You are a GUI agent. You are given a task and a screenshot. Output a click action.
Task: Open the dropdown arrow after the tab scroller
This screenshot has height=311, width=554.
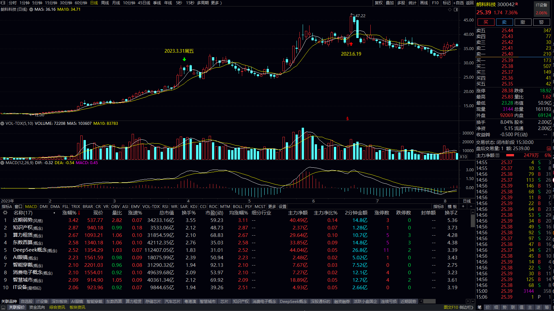click(472, 301)
